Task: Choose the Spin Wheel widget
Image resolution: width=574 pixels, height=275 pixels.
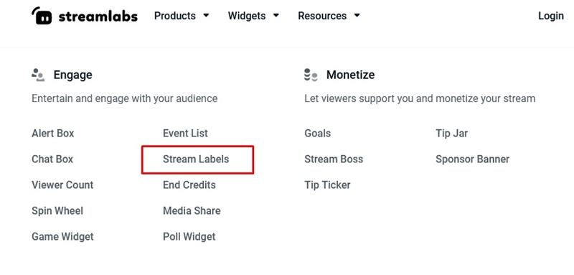Action: (x=57, y=211)
